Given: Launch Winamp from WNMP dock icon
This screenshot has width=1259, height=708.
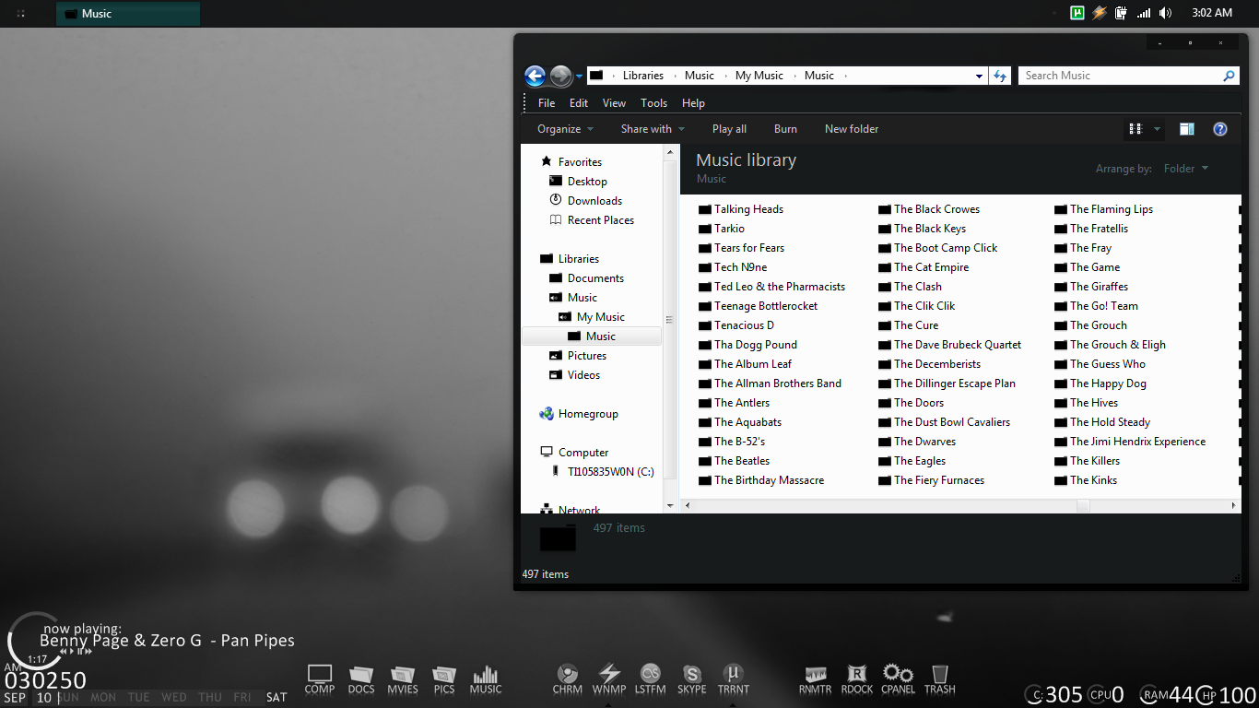Looking at the screenshot, I should pyautogui.click(x=609, y=679).
